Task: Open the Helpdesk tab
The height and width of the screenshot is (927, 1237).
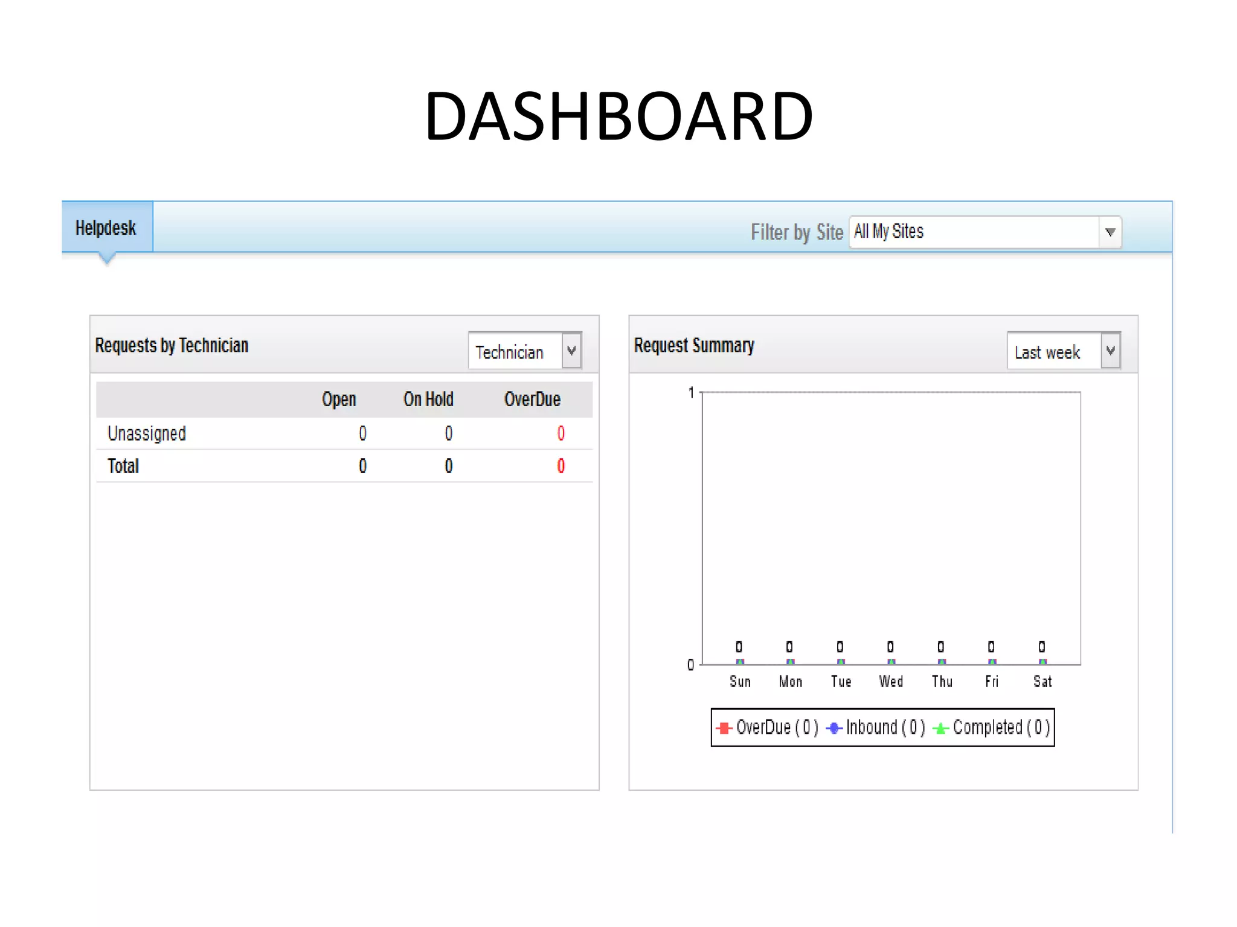Action: tap(107, 227)
